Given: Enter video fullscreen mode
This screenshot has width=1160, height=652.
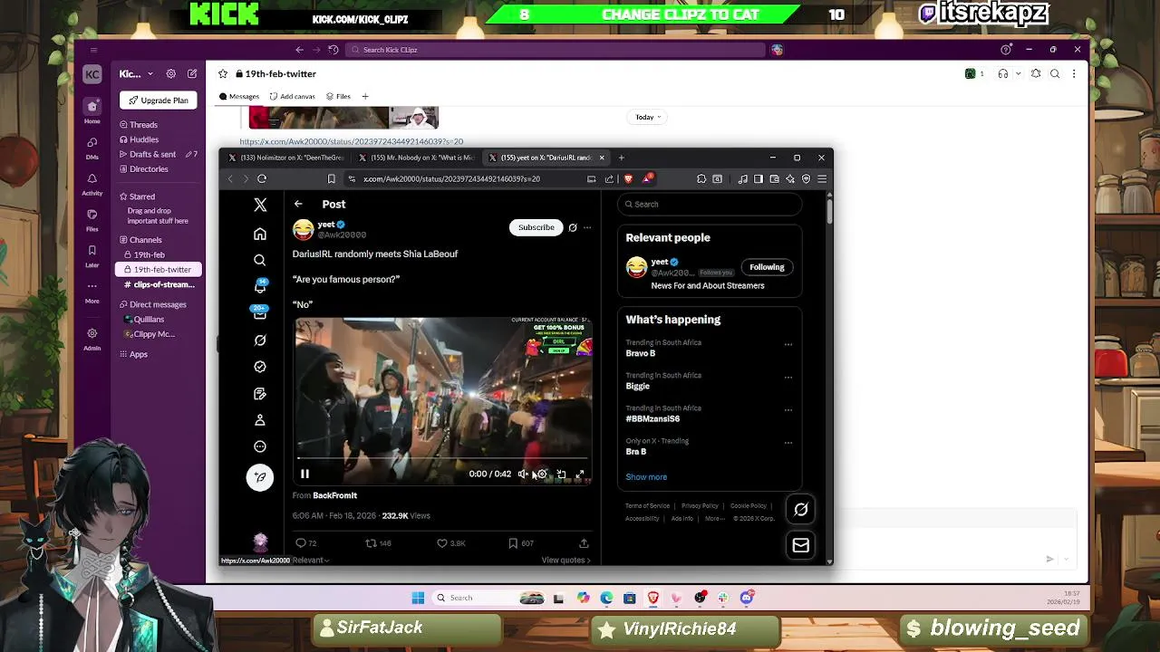Looking at the screenshot, I should pos(580,474).
